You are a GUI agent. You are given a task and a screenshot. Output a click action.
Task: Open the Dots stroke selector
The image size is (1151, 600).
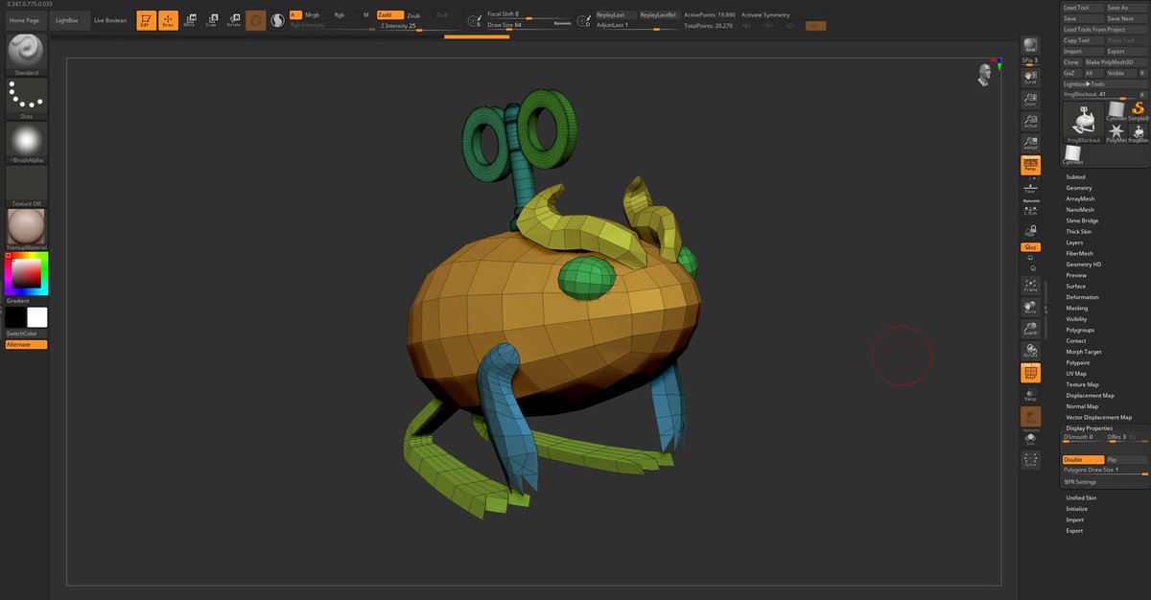coord(26,99)
